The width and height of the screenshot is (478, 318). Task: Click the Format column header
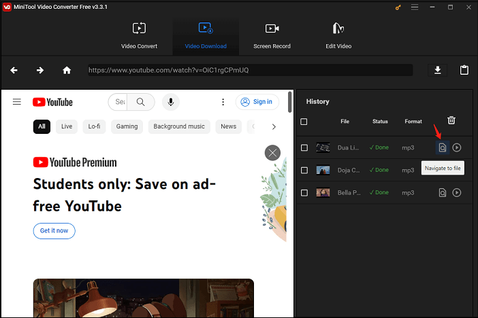coord(413,122)
